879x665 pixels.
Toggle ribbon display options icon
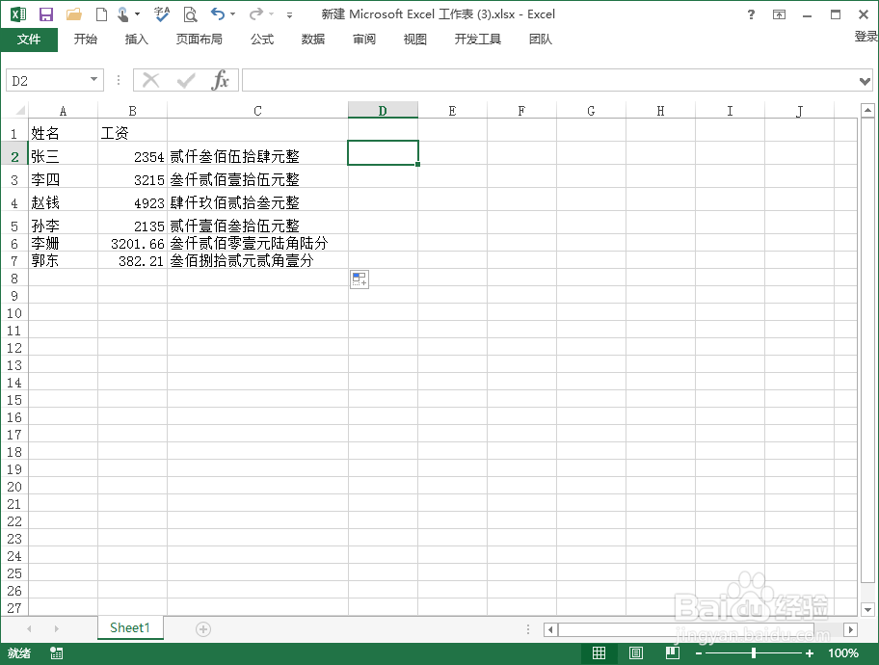[779, 14]
